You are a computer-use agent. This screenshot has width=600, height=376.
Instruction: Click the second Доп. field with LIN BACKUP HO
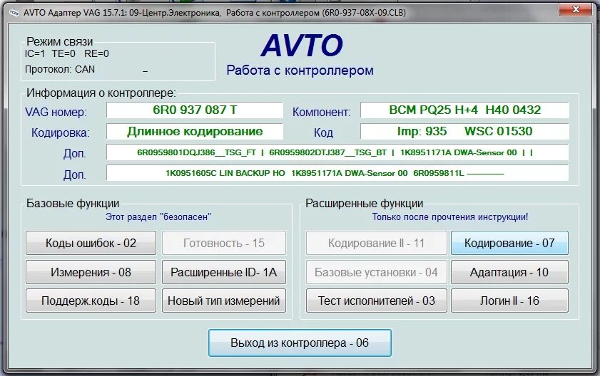click(x=337, y=173)
